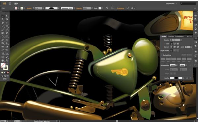
Task: Open the first Arrowheads dropdown
Action: [x=177, y=65]
